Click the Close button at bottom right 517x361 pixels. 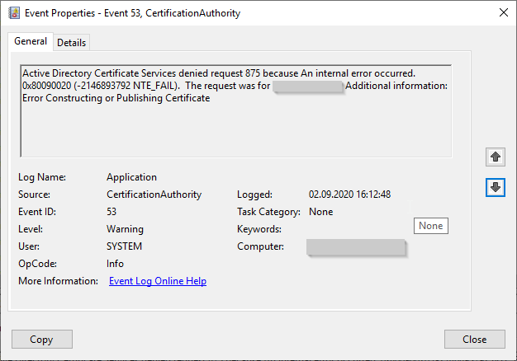point(474,339)
